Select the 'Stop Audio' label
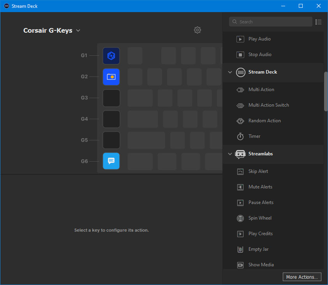 (x=260, y=55)
